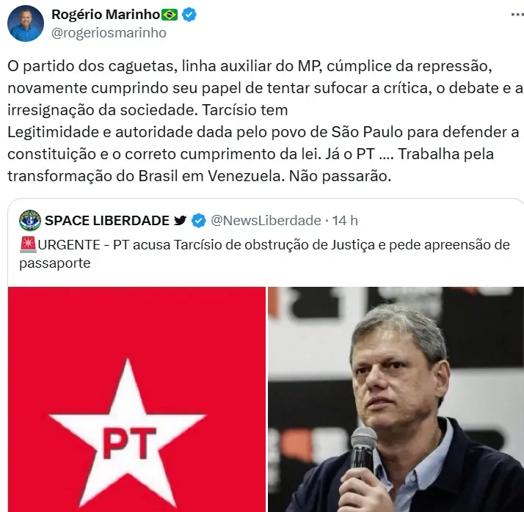
Task: Click the main tweet text about Tarcísio
Action: [266, 121]
